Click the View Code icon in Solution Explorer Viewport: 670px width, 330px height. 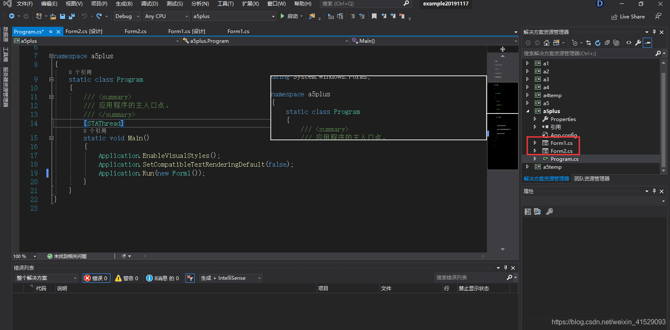click(x=629, y=43)
